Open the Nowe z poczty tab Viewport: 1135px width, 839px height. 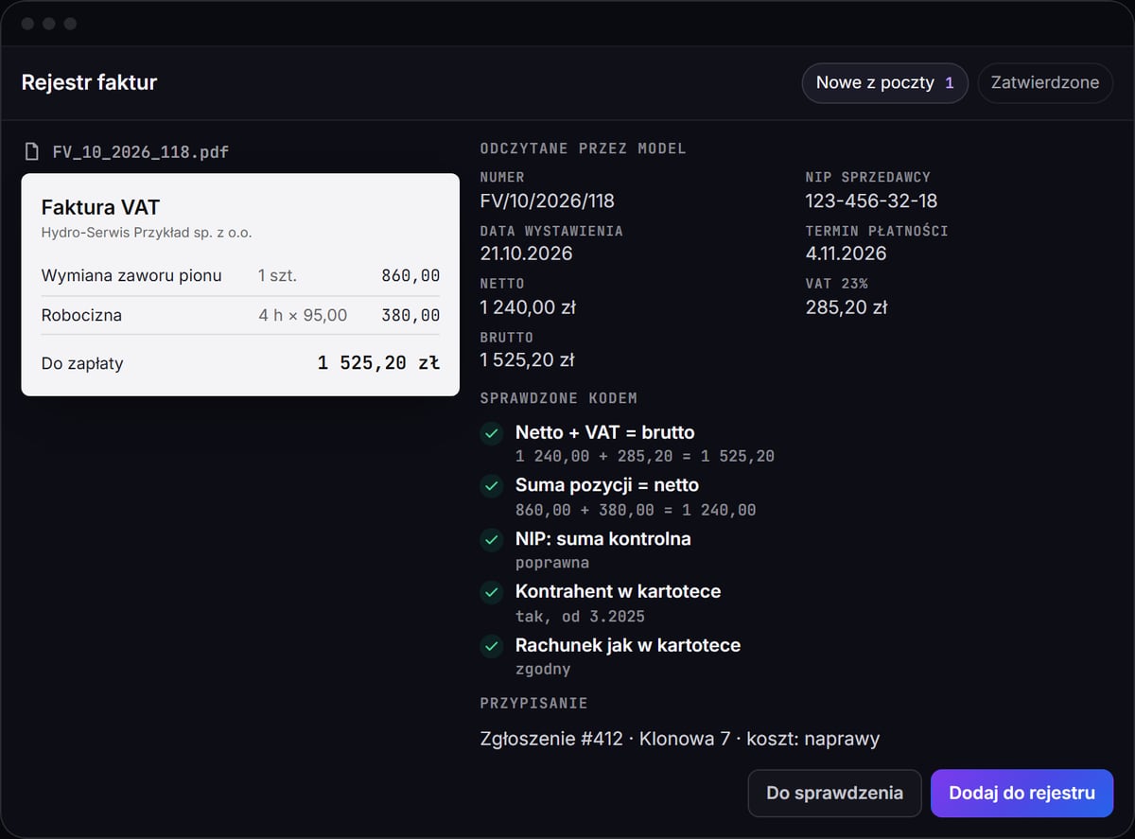(884, 83)
